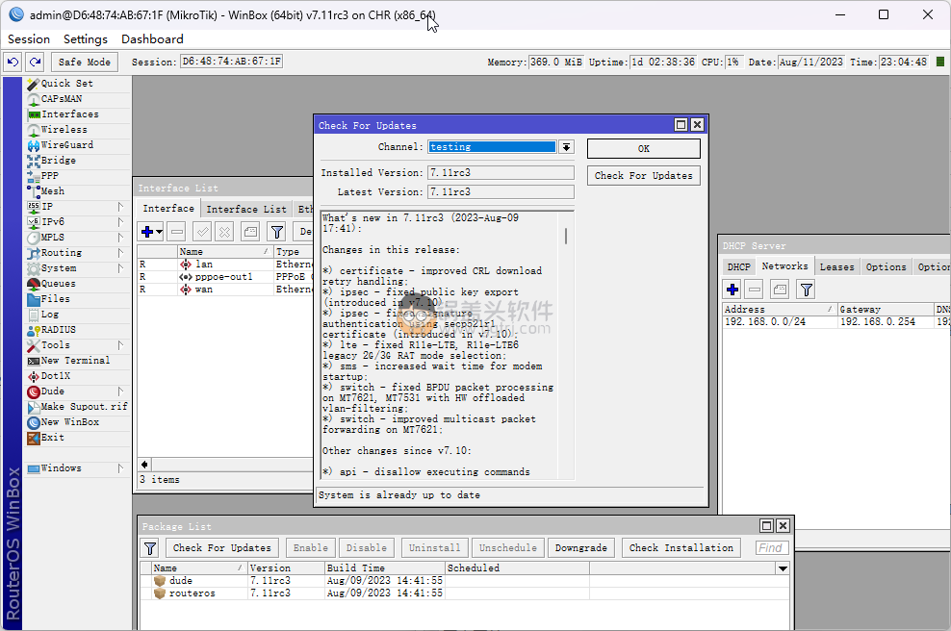Open the Dashboard menu
951x631 pixels.
click(x=152, y=39)
